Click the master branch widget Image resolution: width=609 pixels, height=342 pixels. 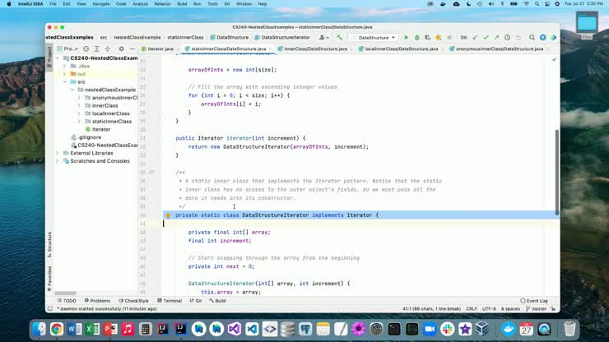click(x=537, y=309)
